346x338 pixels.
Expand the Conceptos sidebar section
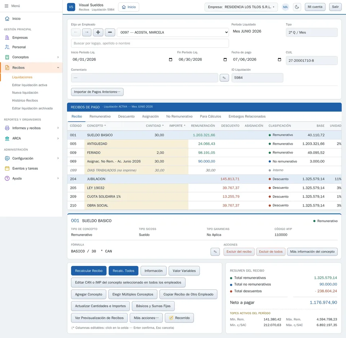click(x=31, y=57)
